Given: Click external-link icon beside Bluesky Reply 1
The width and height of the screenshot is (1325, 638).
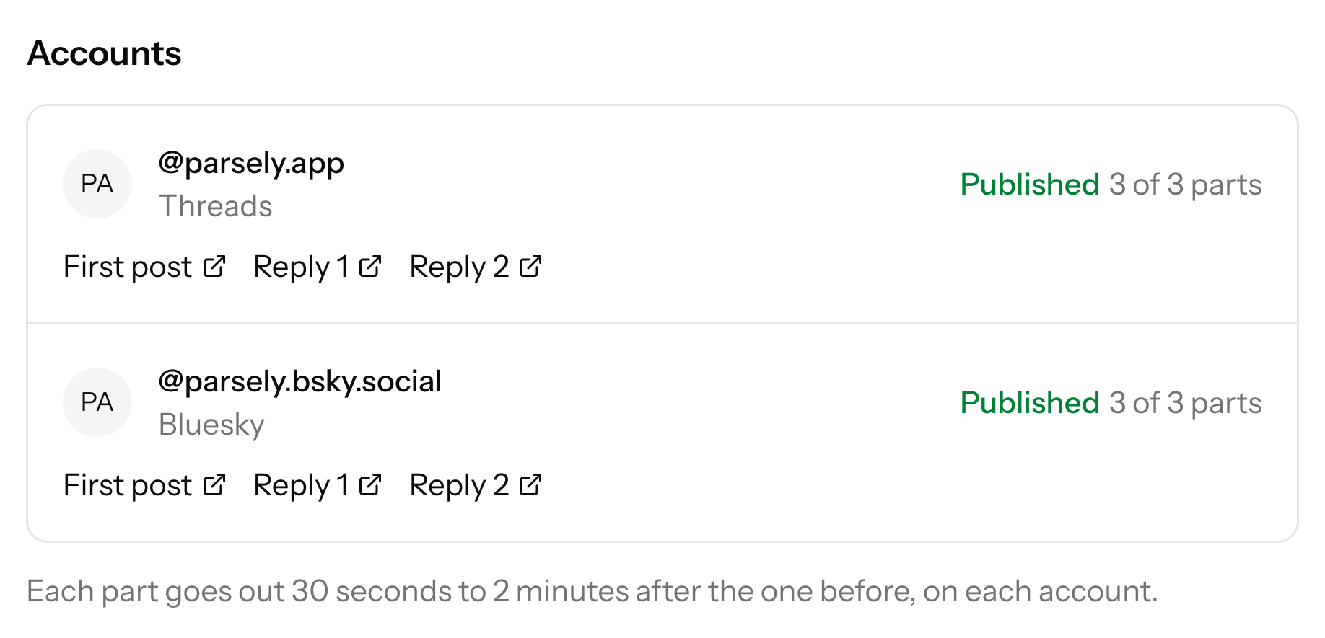Looking at the screenshot, I should pos(370,485).
